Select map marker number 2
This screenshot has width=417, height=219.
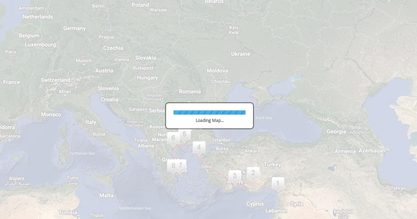[x=253, y=173]
